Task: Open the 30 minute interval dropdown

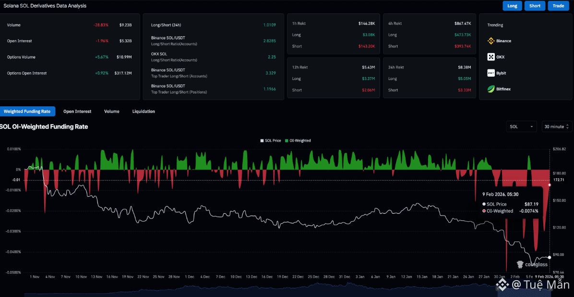Action: [x=557, y=126]
